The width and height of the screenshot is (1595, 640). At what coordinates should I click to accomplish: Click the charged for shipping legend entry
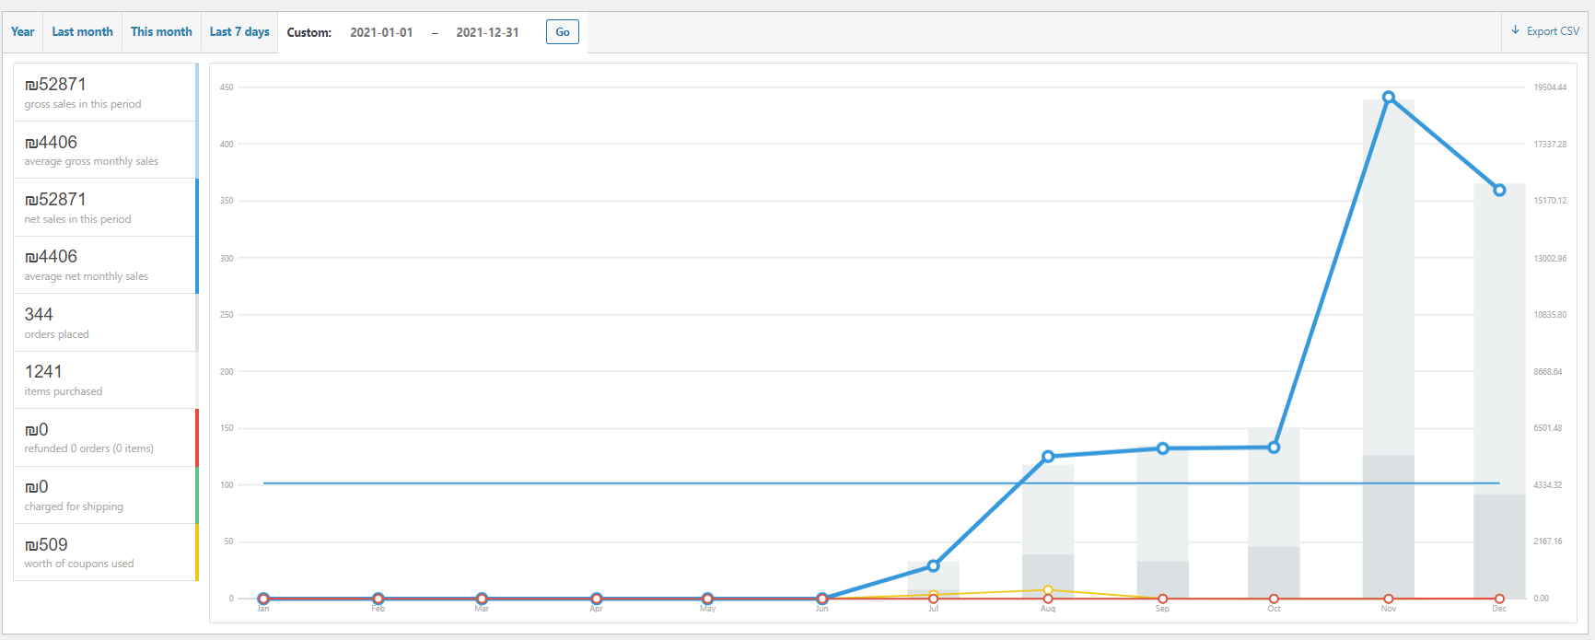[x=106, y=495]
